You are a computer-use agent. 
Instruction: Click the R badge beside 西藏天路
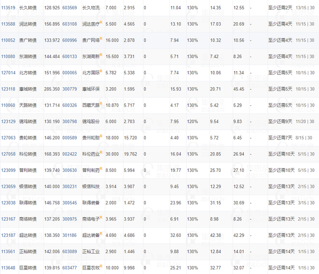101,104
